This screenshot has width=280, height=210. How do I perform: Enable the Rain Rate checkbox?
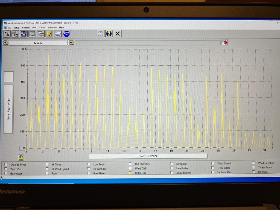[x=89, y=173]
